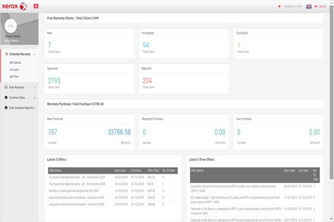
Task: Open language selection via UK flag
Action: pos(309,6)
